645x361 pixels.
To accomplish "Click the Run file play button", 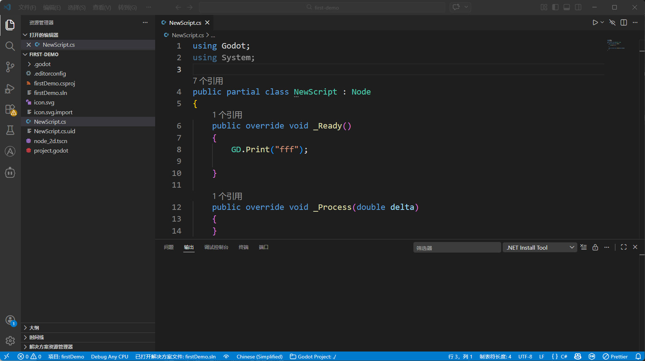I will 595,23.
